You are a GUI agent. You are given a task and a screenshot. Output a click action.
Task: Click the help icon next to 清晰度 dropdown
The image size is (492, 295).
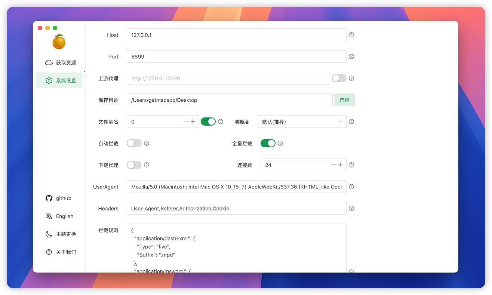click(x=351, y=122)
